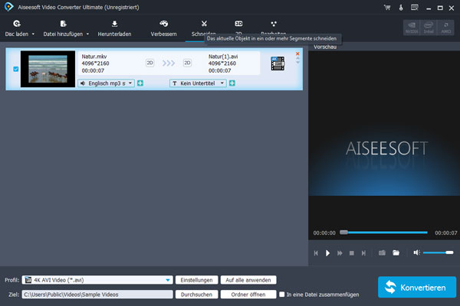The height and width of the screenshot is (306, 460).
Task: Click the Durchsuchen button
Action: tap(195, 294)
